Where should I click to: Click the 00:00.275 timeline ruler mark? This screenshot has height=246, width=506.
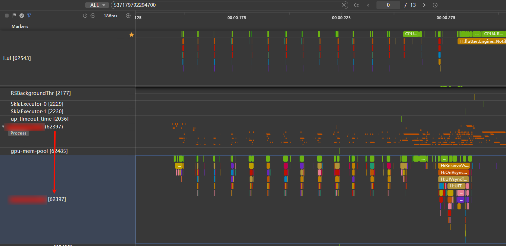tap(446, 18)
